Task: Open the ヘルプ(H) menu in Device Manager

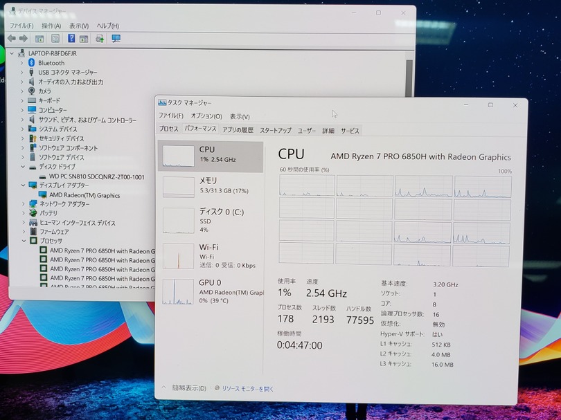Action: [107, 26]
